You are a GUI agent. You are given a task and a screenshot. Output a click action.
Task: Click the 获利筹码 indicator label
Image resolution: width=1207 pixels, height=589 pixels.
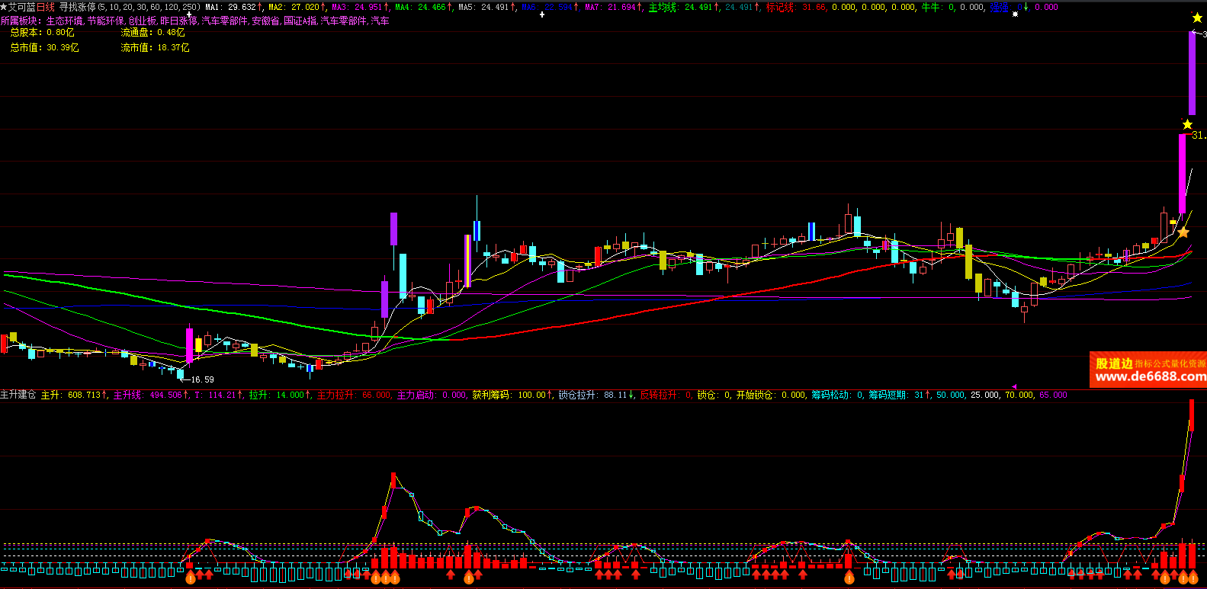click(488, 395)
